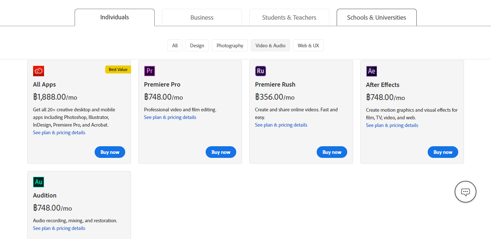Buy now the After Effects plan
The image size is (491, 239).
click(x=443, y=152)
